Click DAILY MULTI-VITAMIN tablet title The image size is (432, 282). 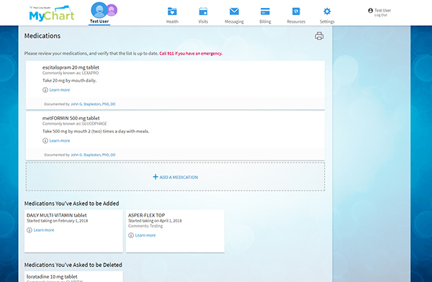[x=57, y=215]
